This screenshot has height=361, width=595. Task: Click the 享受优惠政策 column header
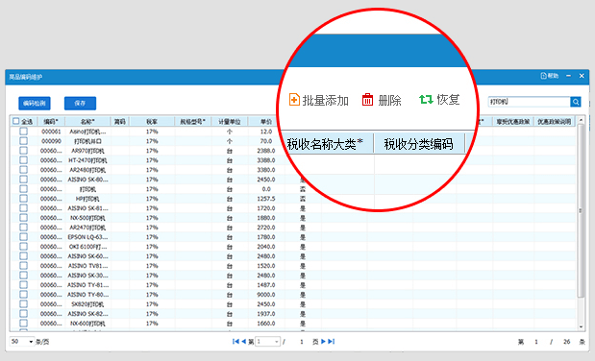513,121
